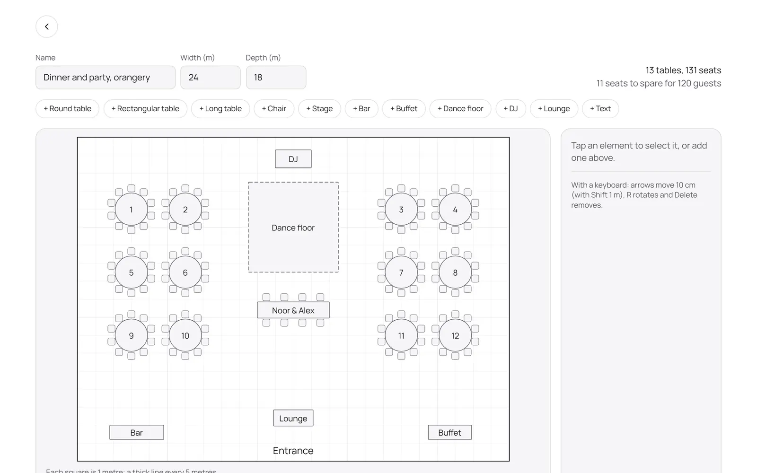The image size is (757, 473).
Task: Select round table 10
Action: pos(185,335)
